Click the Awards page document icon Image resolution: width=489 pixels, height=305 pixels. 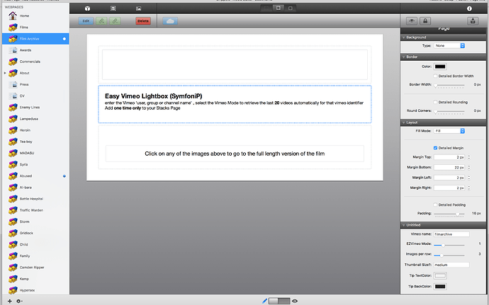(13, 50)
